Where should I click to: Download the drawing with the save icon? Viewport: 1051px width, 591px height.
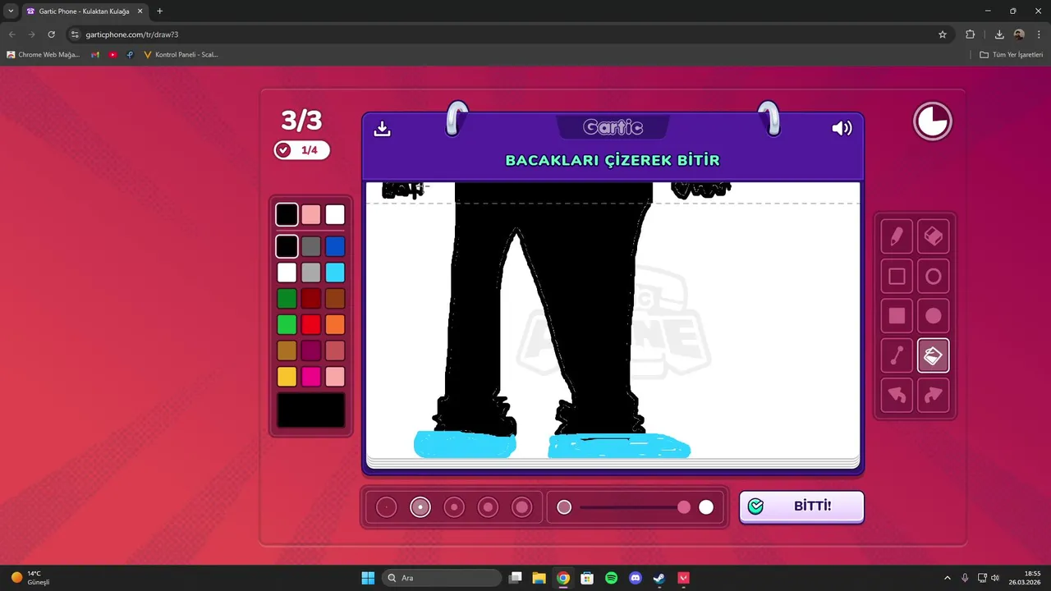[x=382, y=129]
